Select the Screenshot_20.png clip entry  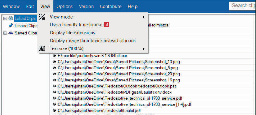point(119,74)
